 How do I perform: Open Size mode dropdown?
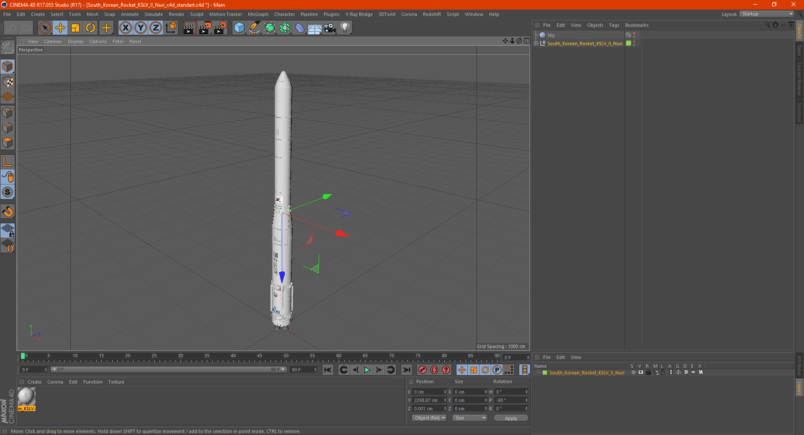pos(470,418)
